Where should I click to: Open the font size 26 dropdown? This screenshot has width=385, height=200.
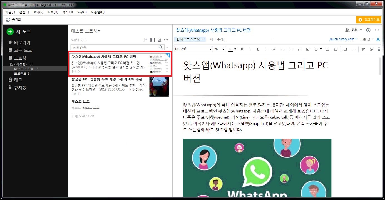click(220, 49)
